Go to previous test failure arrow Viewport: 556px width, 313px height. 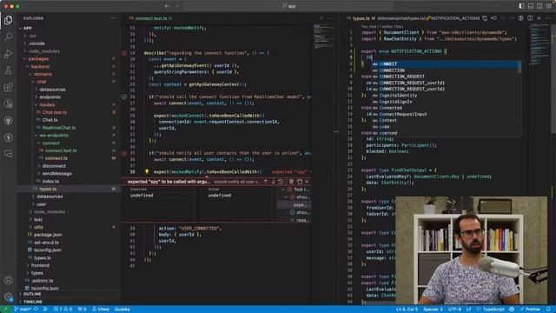[265, 182]
